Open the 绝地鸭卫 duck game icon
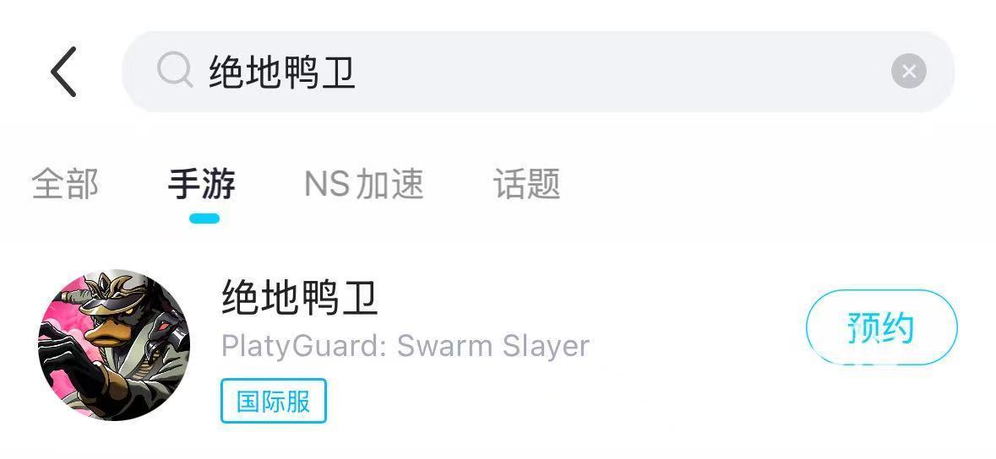Screen dimensions: 996x459 pyautogui.click(x=114, y=345)
